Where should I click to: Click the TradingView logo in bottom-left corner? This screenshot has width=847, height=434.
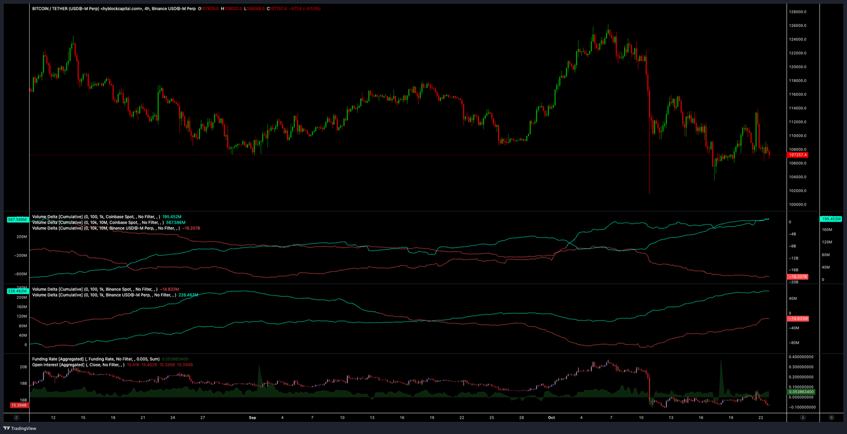(20, 428)
